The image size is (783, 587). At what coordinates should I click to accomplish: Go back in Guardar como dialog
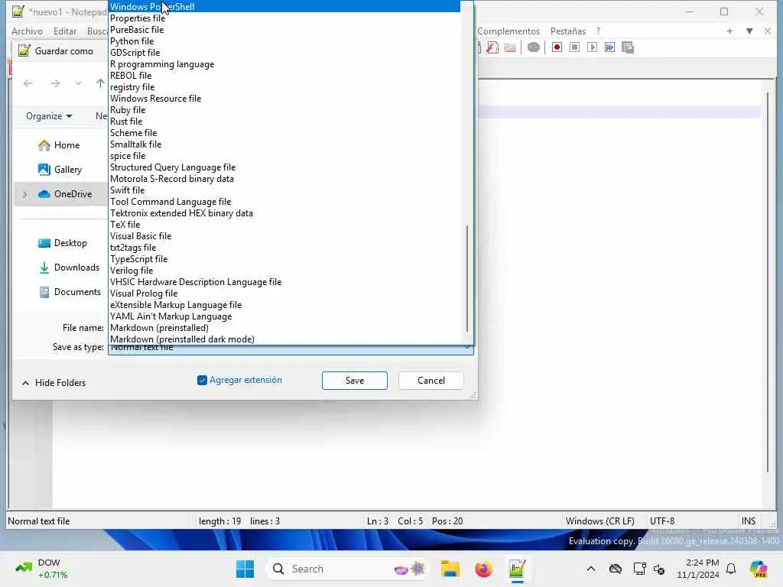click(28, 83)
